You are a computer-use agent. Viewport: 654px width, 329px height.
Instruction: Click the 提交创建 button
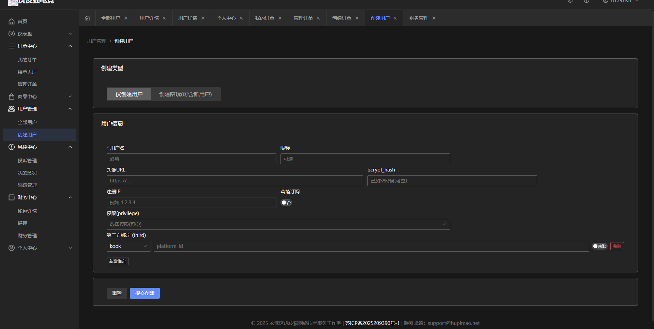[x=145, y=293]
